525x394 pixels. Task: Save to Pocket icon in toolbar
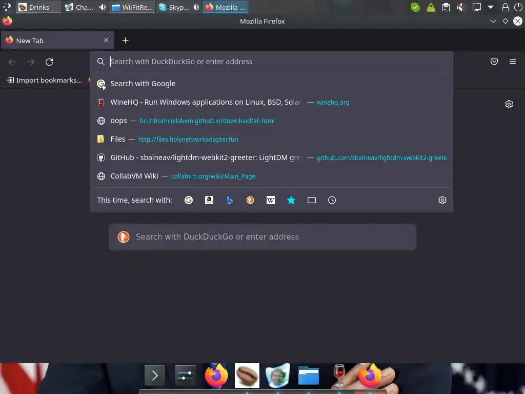494,62
